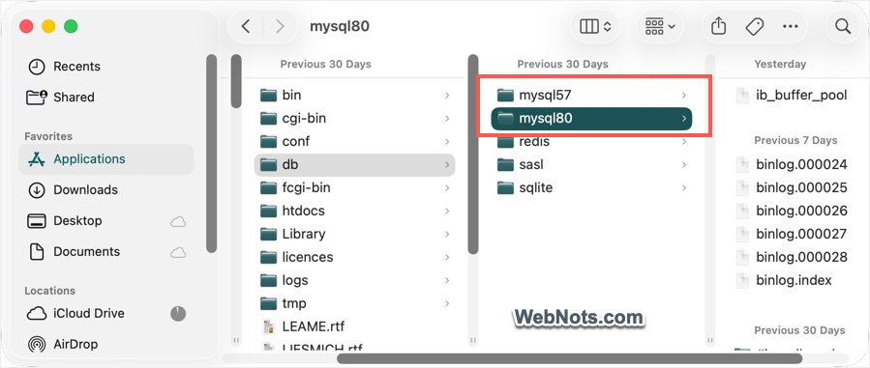The image size is (870, 368).
Task: Select the tmp folder
Action: pyautogui.click(x=354, y=304)
